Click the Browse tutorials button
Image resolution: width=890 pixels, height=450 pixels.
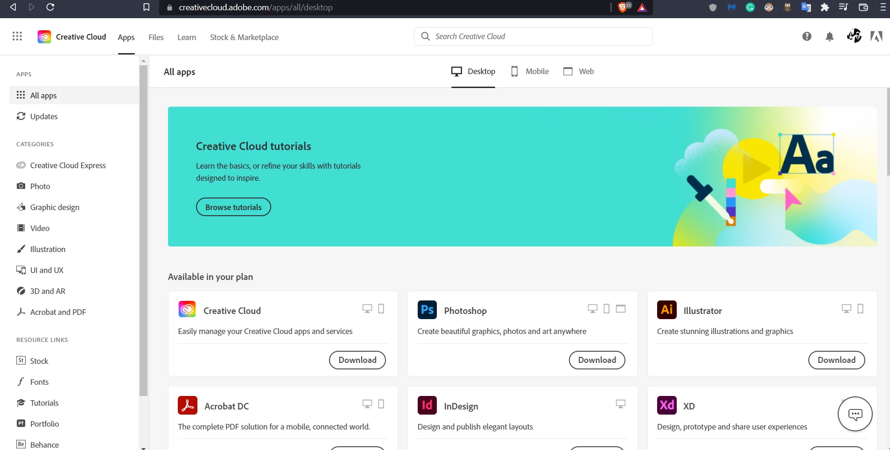coord(233,207)
